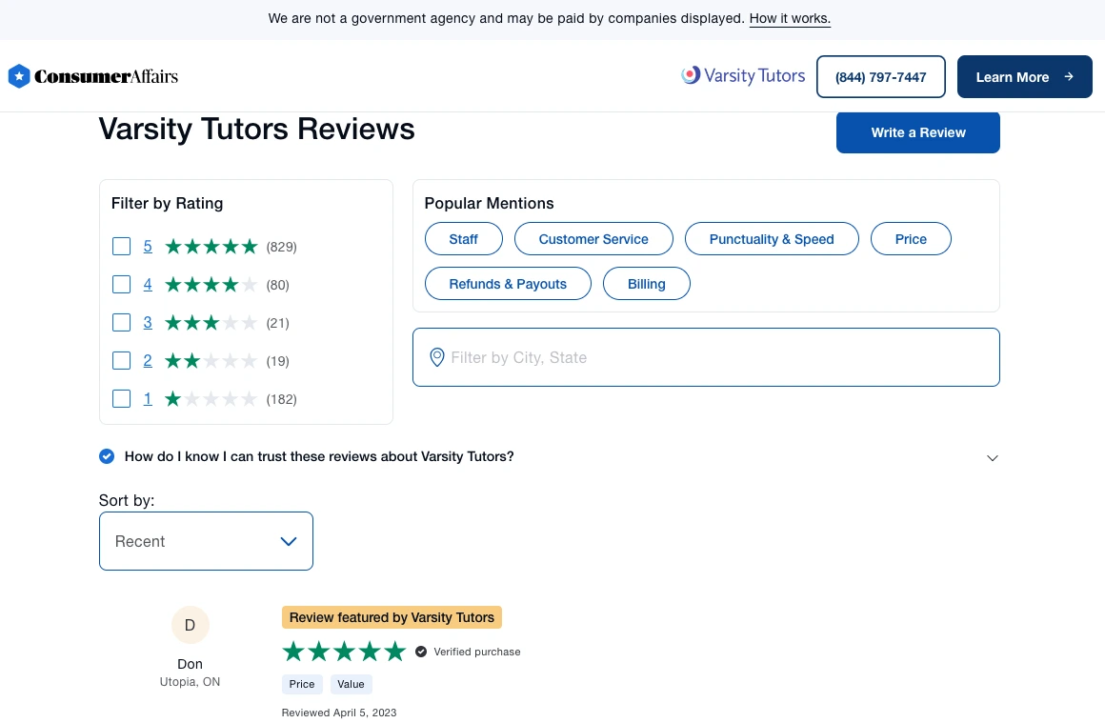Click the Write a Review button
The height and width of the screenshot is (723, 1105).
click(x=917, y=132)
